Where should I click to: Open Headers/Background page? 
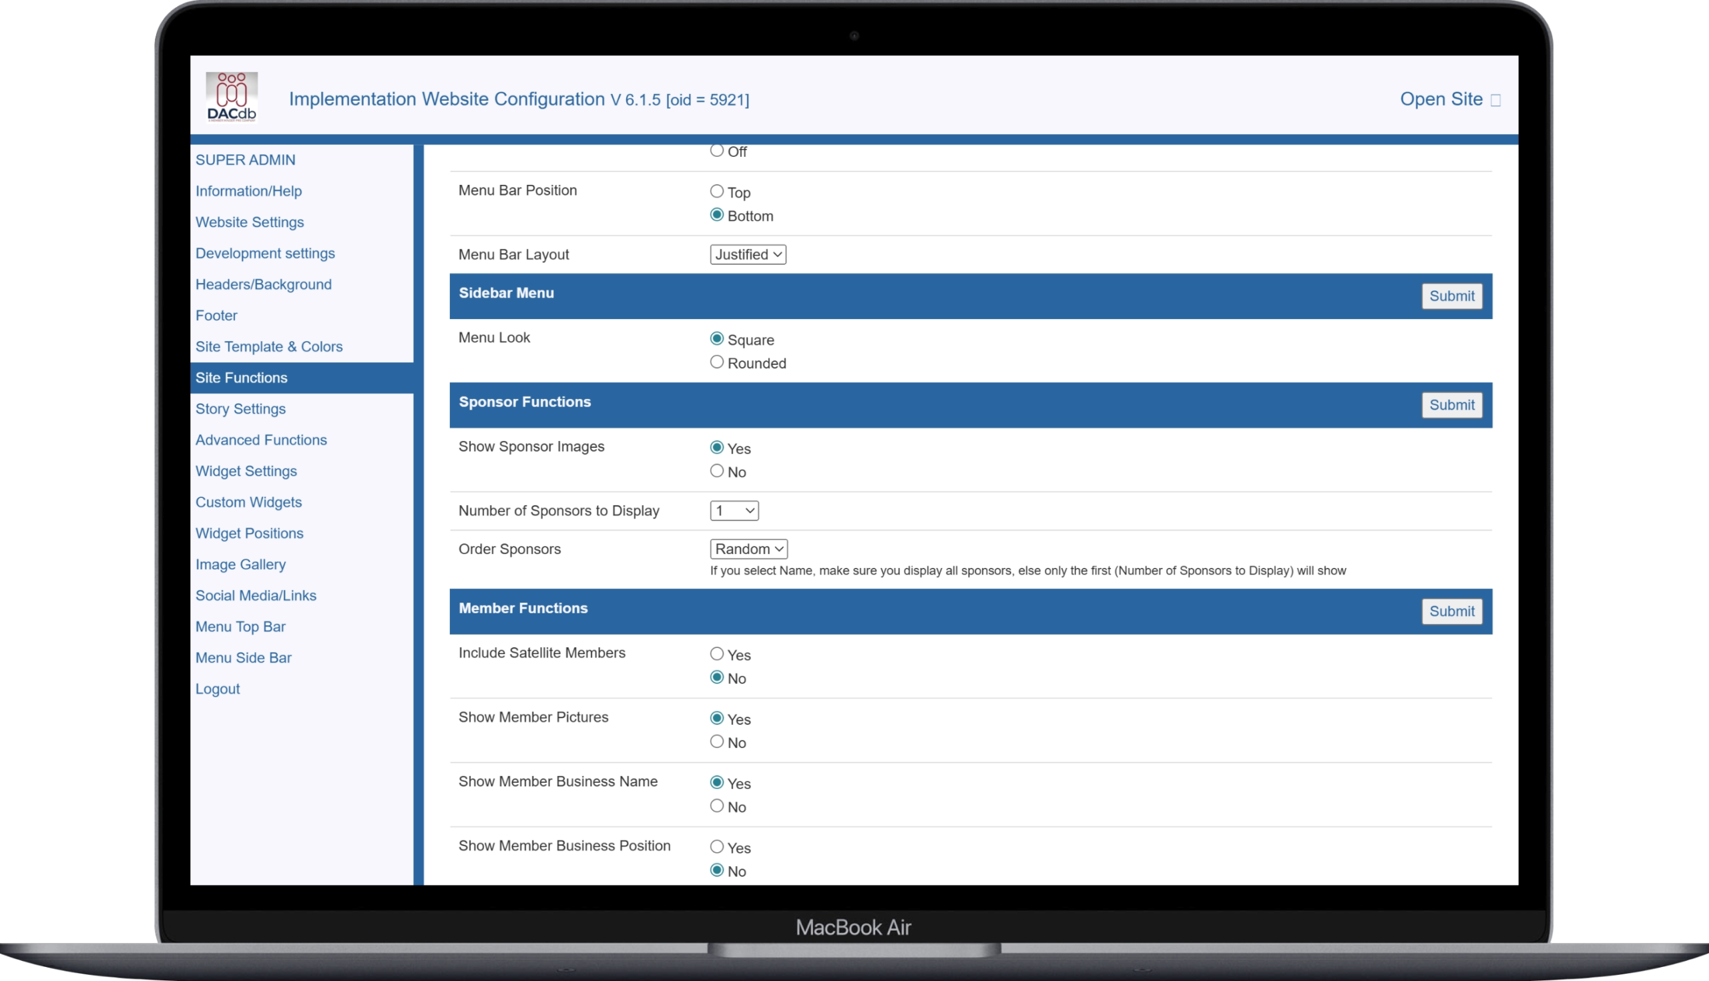[x=264, y=284]
